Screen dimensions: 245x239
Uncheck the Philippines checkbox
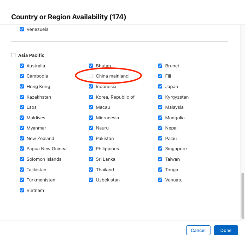pyautogui.click(x=91, y=149)
